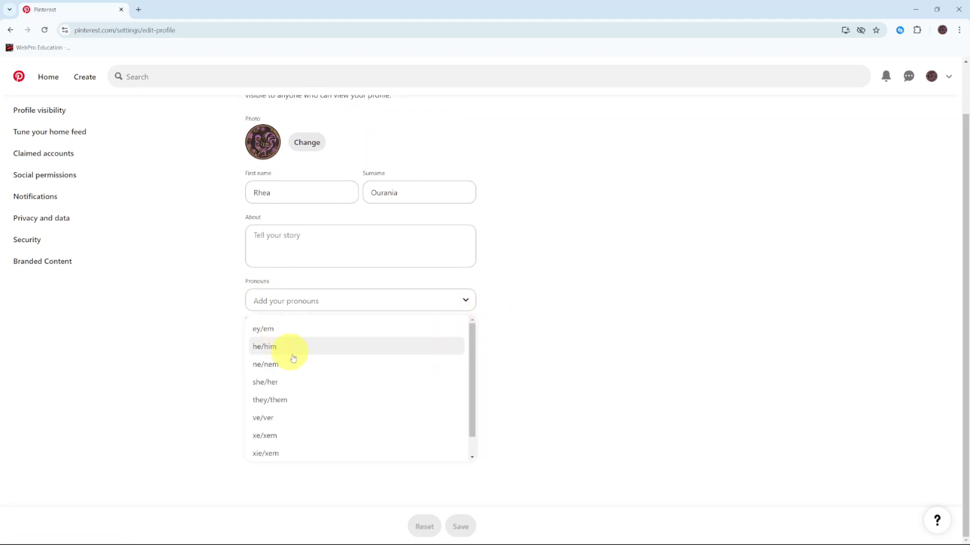970x545 pixels.
Task: Click the install app icon in address bar
Action: tap(846, 30)
